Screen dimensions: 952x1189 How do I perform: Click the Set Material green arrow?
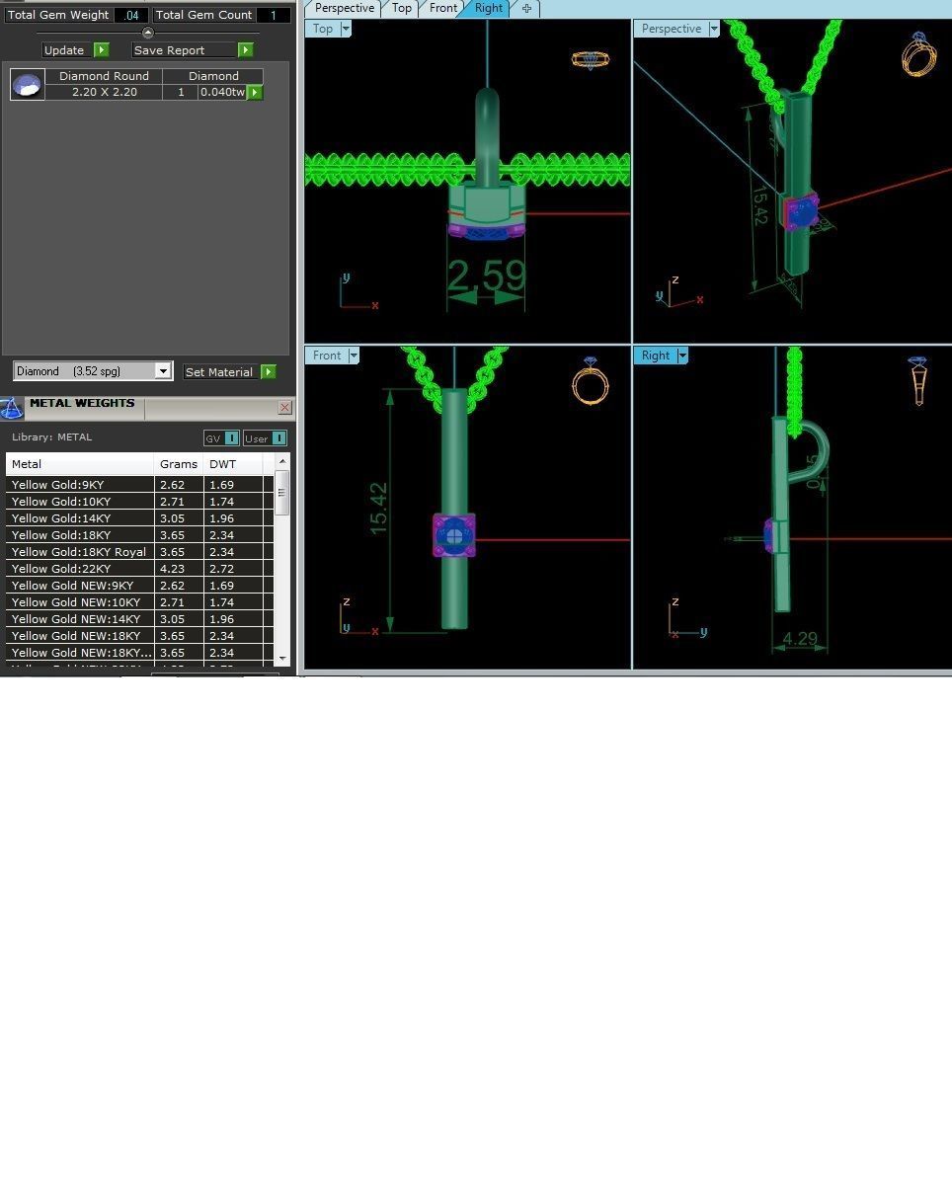pyautogui.click(x=269, y=371)
